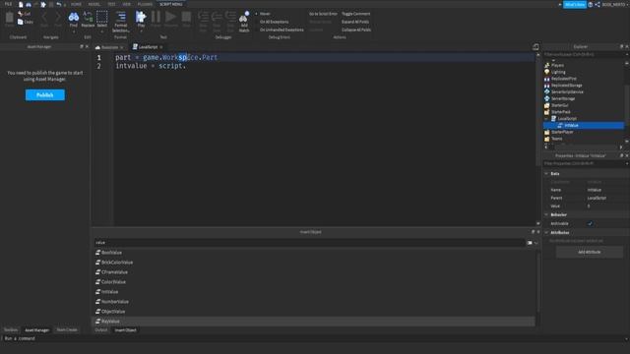The image size is (630, 354).
Task: Click the Select dashed-rectangle icon
Action: pyautogui.click(x=102, y=17)
